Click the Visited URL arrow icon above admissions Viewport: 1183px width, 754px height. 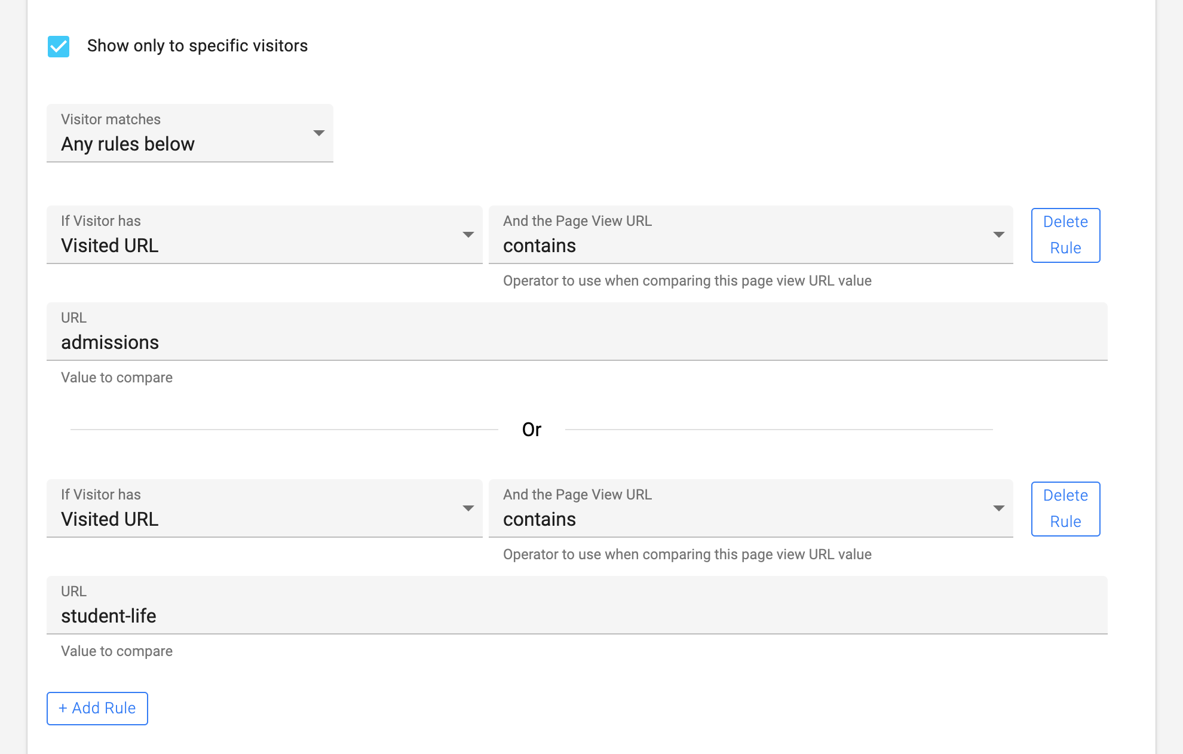pos(468,235)
